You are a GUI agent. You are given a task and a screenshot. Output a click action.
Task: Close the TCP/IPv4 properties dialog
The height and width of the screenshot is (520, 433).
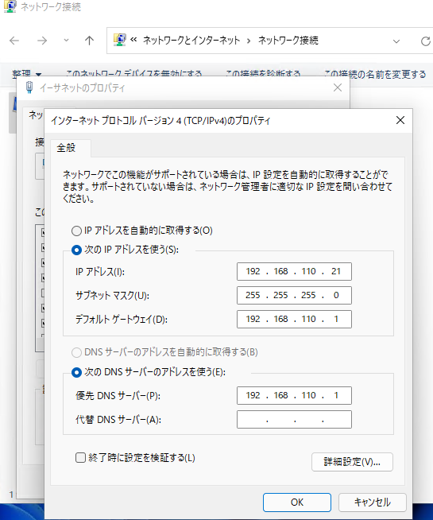400,120
